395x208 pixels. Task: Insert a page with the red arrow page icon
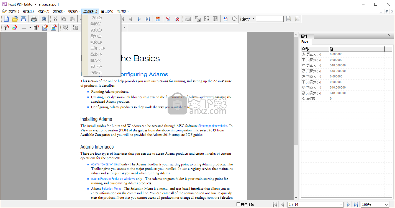[168, 19]
